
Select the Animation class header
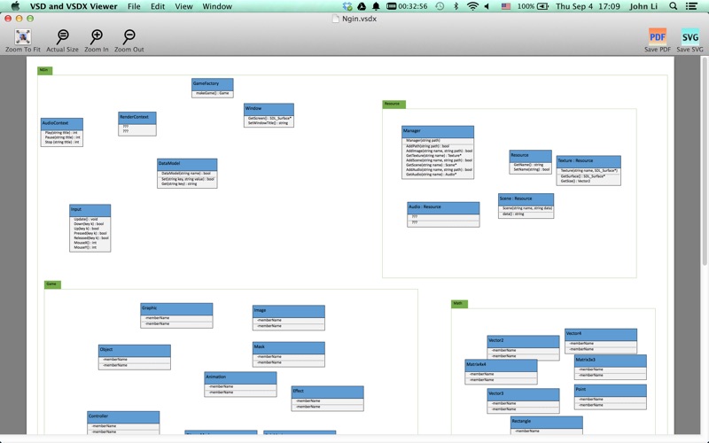[240, 377]
